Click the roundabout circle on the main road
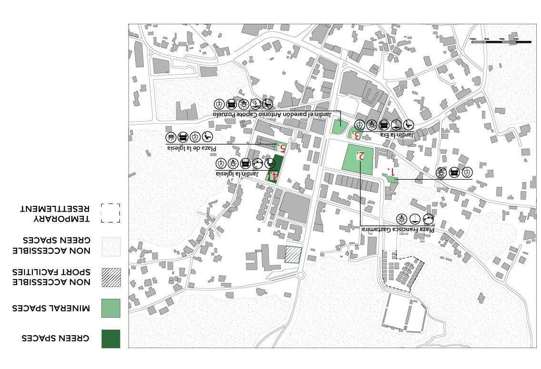 point(301,275)
